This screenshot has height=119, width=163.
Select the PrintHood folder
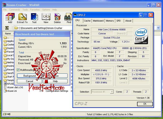tap(9, 66)
